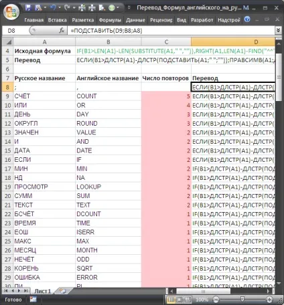The width and height of the screenshot is (284, 305).
Task: Click cell 'Исходная формула'
Action: pyautogui.click(x=44, y=51)
